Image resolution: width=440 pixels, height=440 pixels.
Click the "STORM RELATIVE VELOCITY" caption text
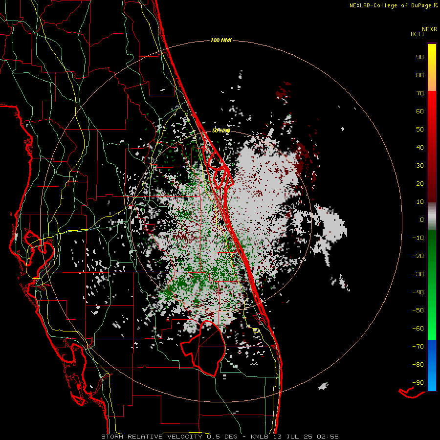(x=152, y=437)
